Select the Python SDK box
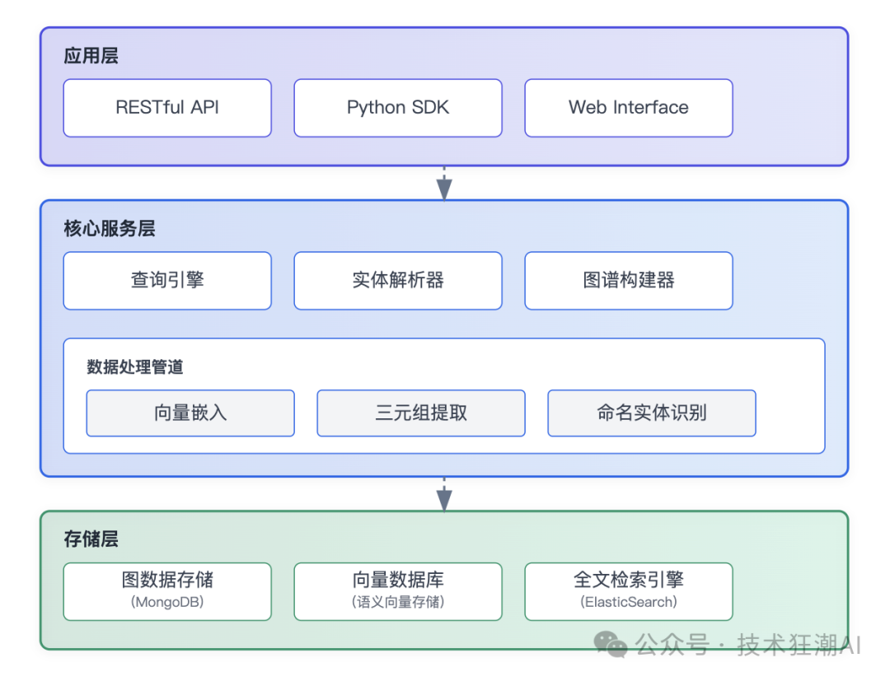Viewport: 890px width, 681px height. 398,108
